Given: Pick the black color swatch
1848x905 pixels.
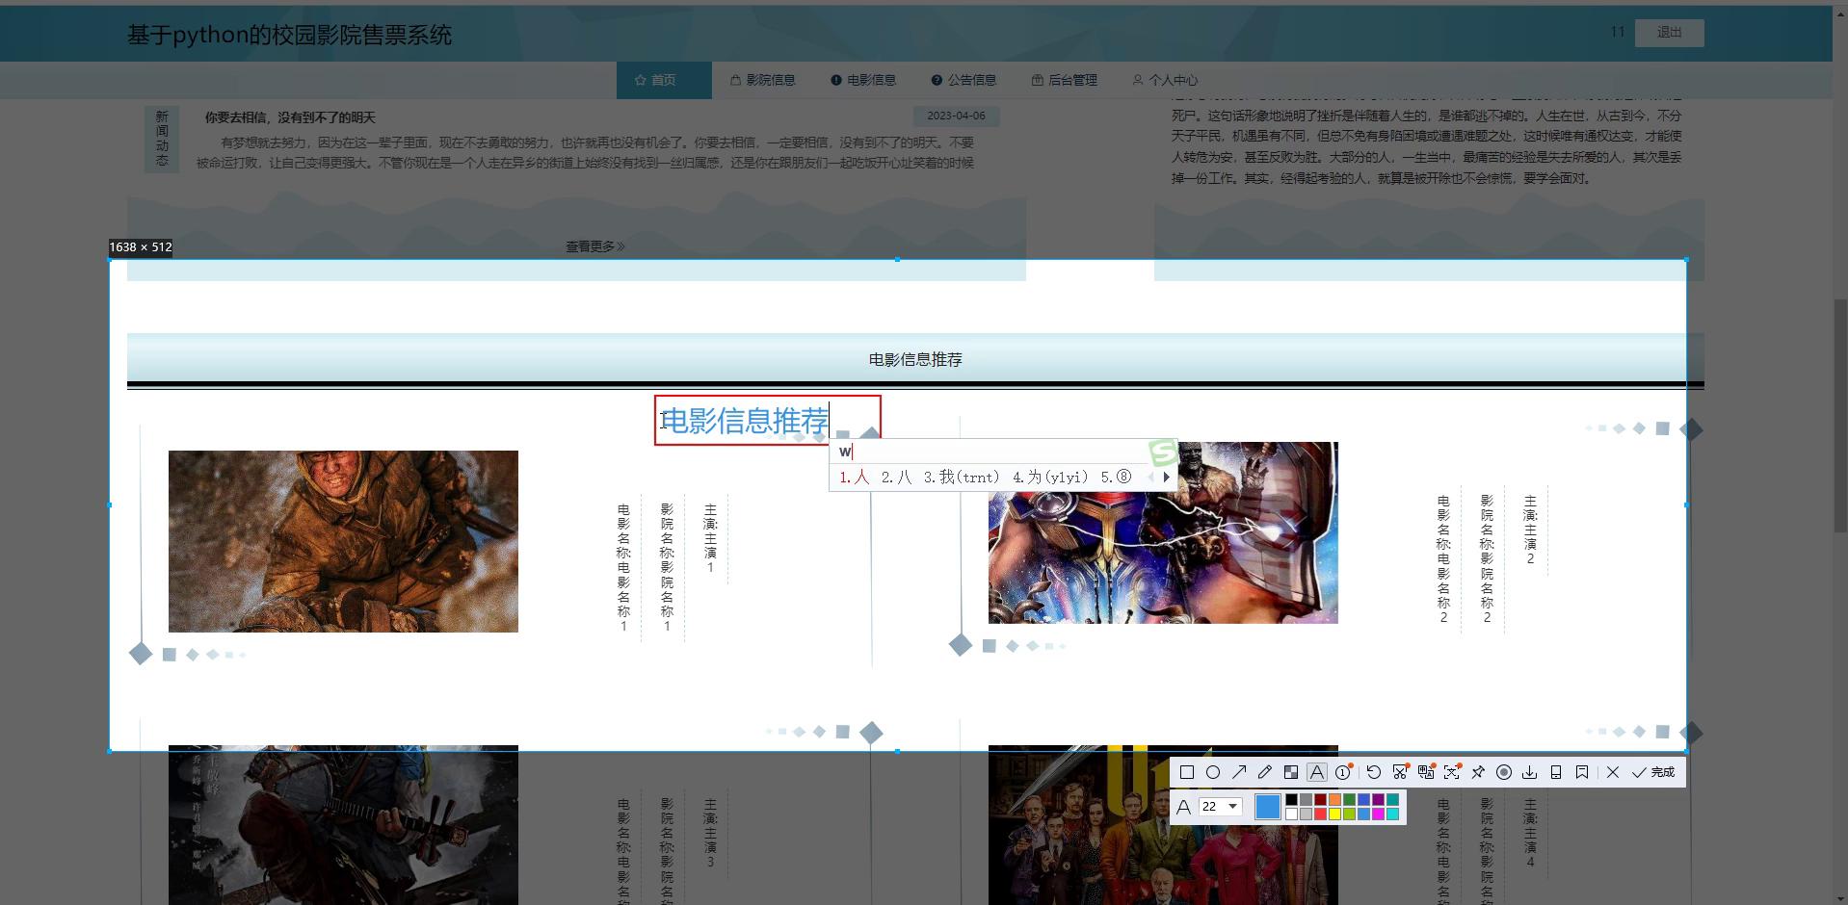Looking at the screenshot, I should point(1291,799).
